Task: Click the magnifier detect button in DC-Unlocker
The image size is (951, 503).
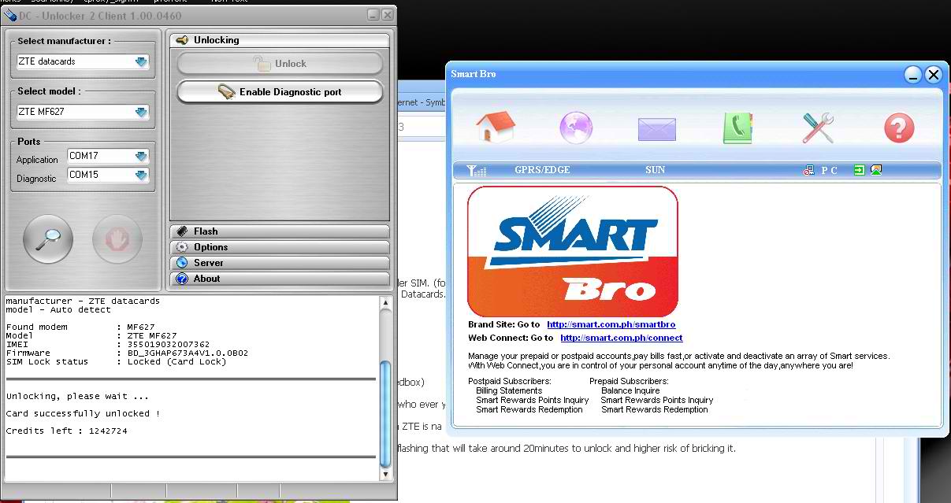Action: point(48,239)
